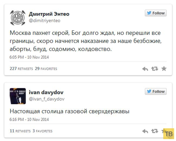Open Дмитрий Энтео's profile avatar

(18, 18)
